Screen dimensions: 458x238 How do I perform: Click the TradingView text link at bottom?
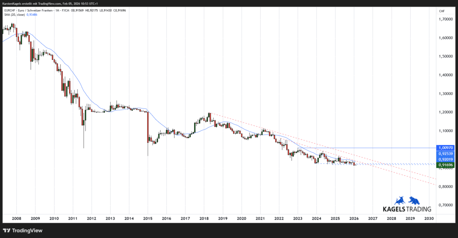pyautogui.click(x=26, y=230)
